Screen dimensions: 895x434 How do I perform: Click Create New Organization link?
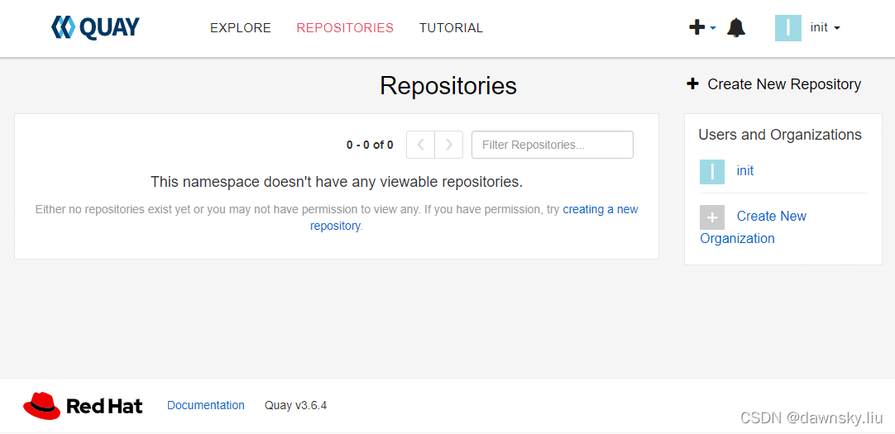pos(753,227)
